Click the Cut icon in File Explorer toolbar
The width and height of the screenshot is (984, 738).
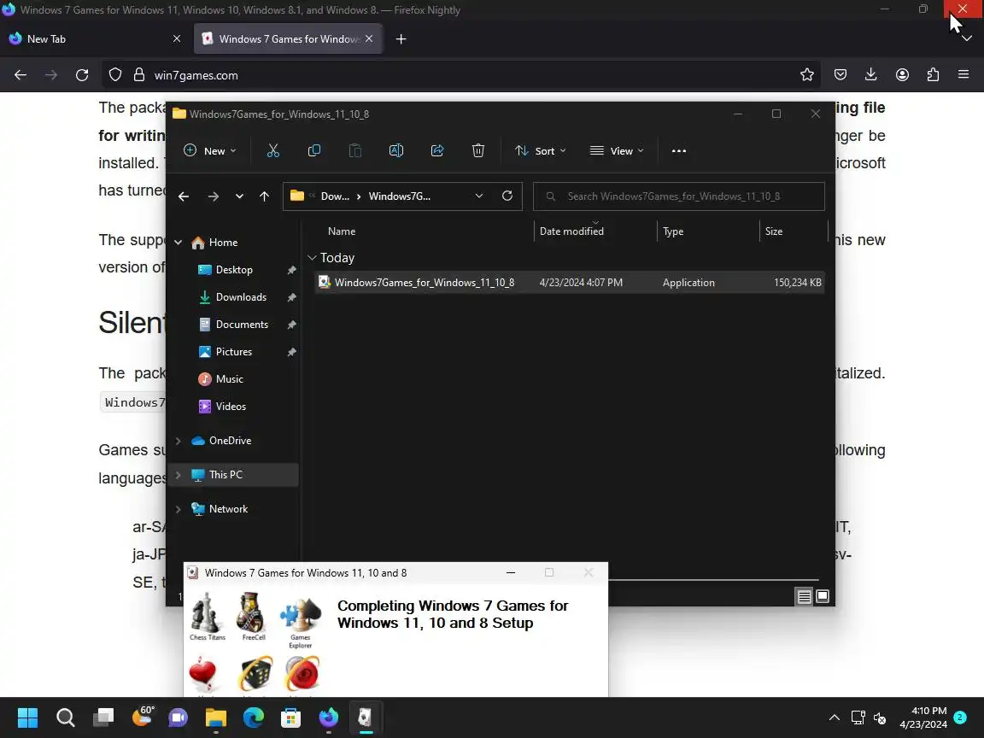pos(273,150)
